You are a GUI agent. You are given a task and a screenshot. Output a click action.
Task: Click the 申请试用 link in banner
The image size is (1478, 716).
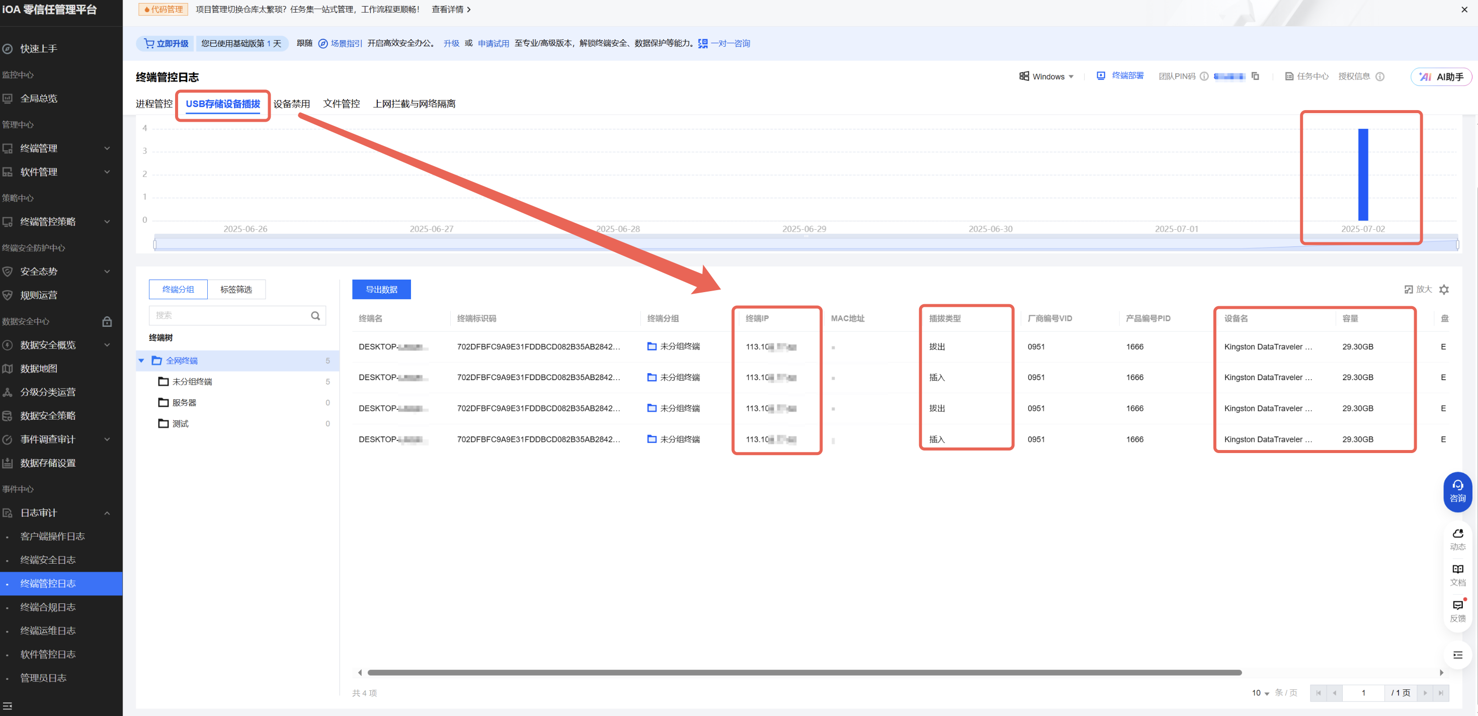pyautogui.click(x=493, y=44)
